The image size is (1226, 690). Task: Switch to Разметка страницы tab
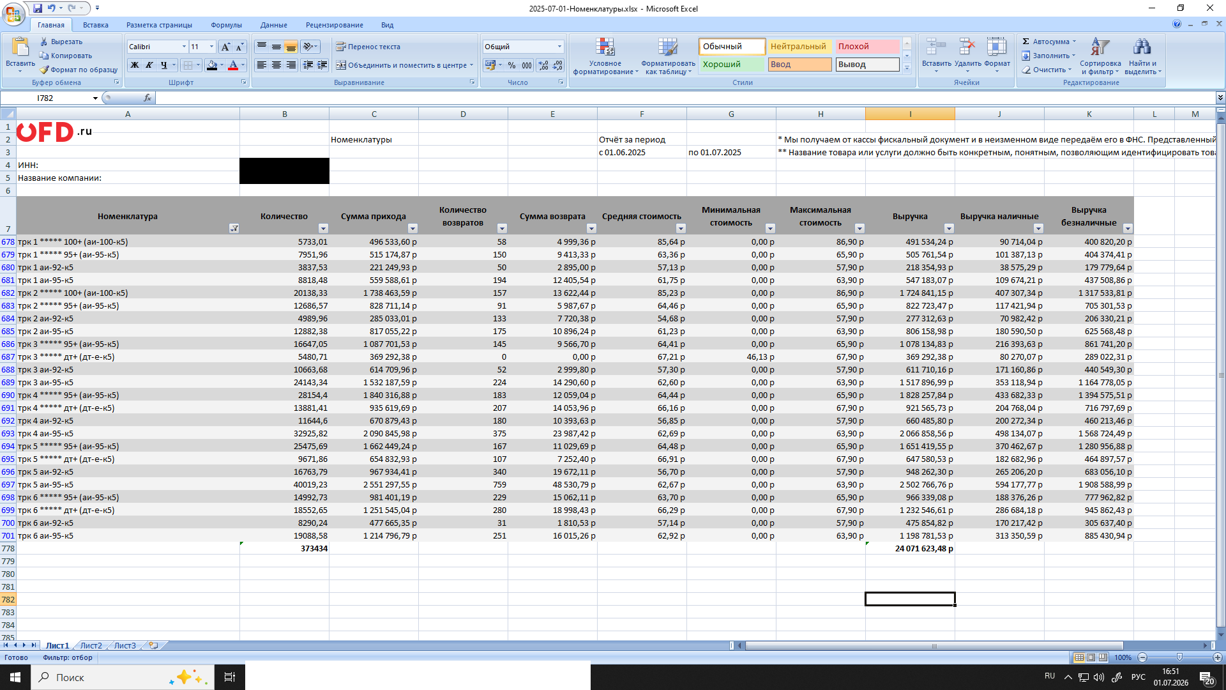[x=159, y=25]
